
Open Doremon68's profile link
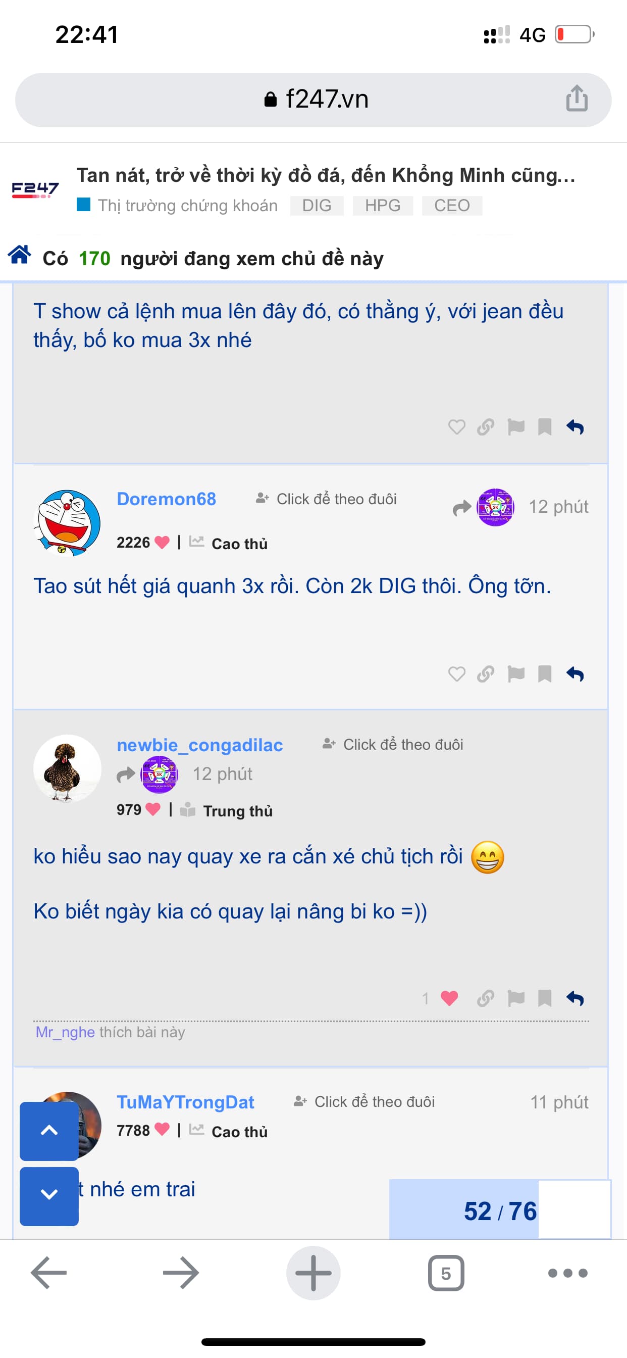click(167, 499)
